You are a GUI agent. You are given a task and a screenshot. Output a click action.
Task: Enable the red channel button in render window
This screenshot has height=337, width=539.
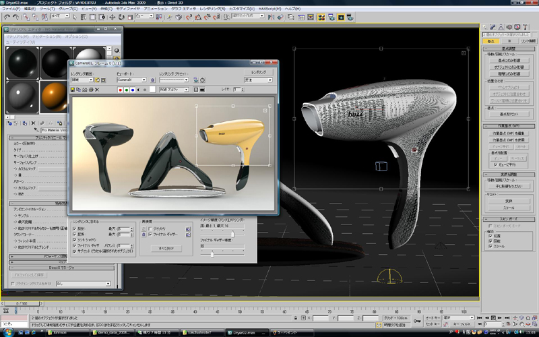point(120,89)
